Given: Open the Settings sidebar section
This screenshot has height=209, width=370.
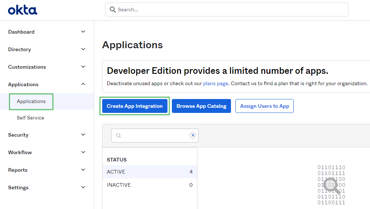Looking at the screenshot, I should point(18,187).
